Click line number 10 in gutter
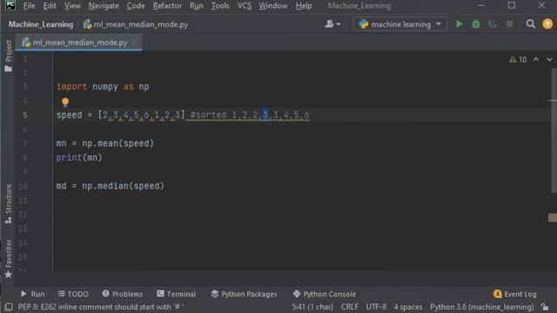 (x=23, y=186)
